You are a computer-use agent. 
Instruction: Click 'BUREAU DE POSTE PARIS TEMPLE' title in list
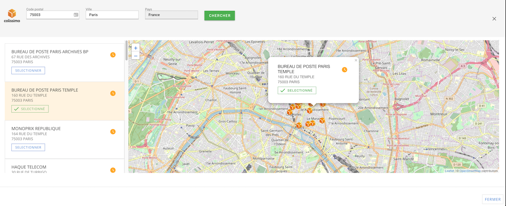[45, 90]
